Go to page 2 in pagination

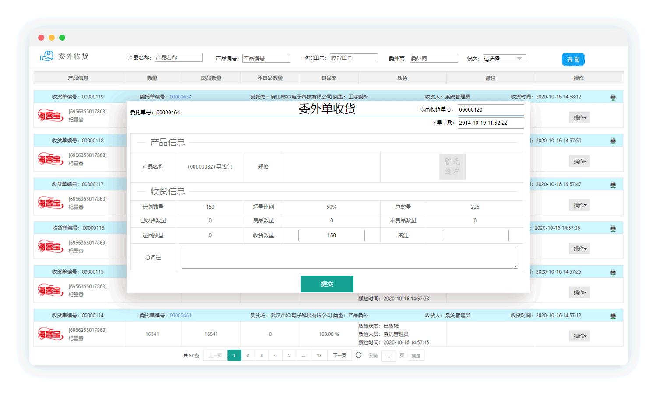248,355
